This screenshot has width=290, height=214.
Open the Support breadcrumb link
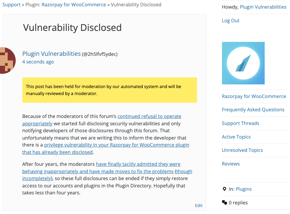11,5
